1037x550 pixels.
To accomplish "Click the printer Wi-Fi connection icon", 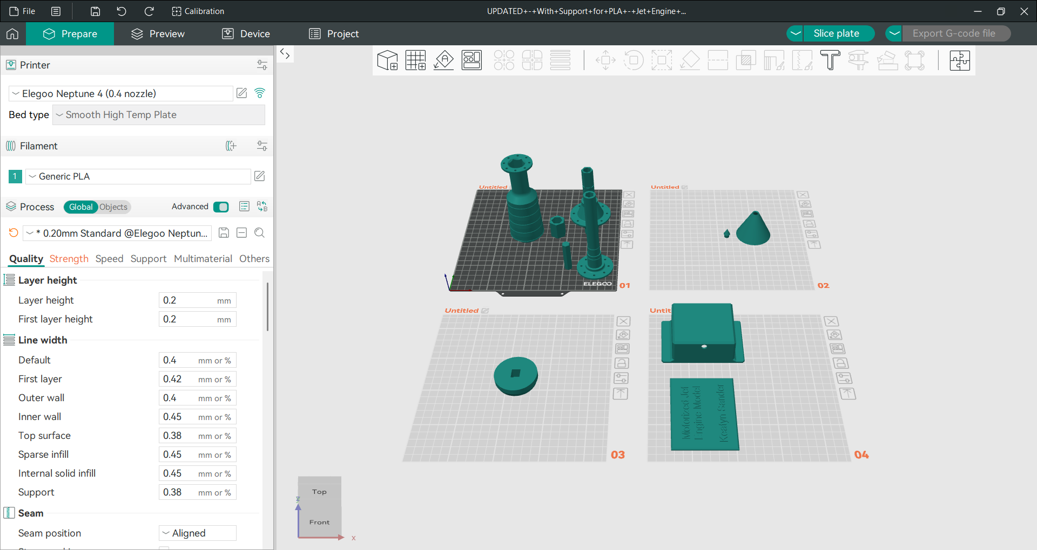I will tap(260, 93).
